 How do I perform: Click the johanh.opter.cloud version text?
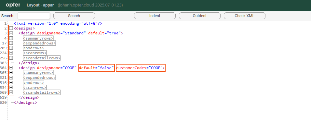click(x=90, y=5)
